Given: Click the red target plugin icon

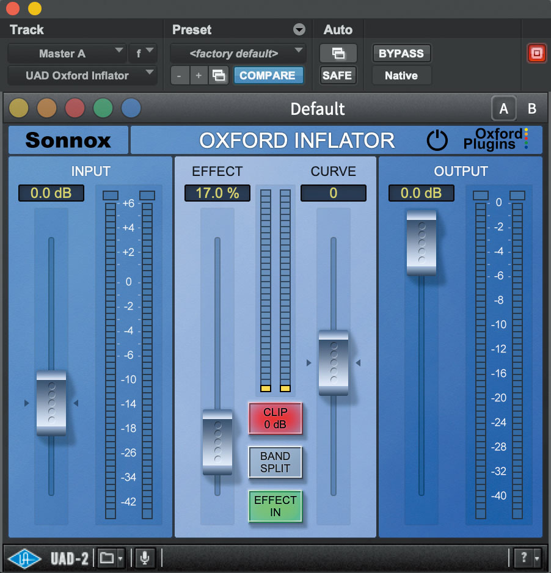Looking at the screenshot, I should click(x=536, y=53).
